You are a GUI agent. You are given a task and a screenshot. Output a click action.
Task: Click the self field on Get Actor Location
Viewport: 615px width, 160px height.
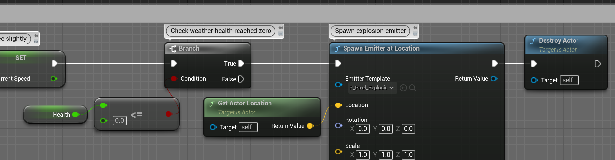point(248,127)
